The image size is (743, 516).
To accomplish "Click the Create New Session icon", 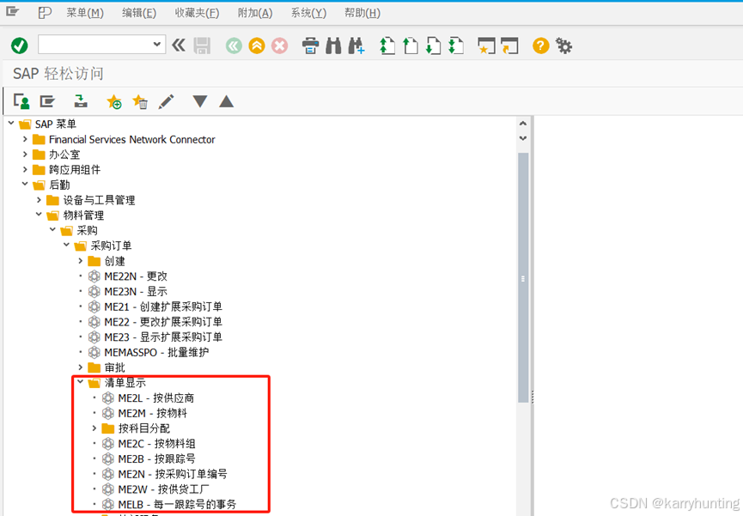I will 487,46.
